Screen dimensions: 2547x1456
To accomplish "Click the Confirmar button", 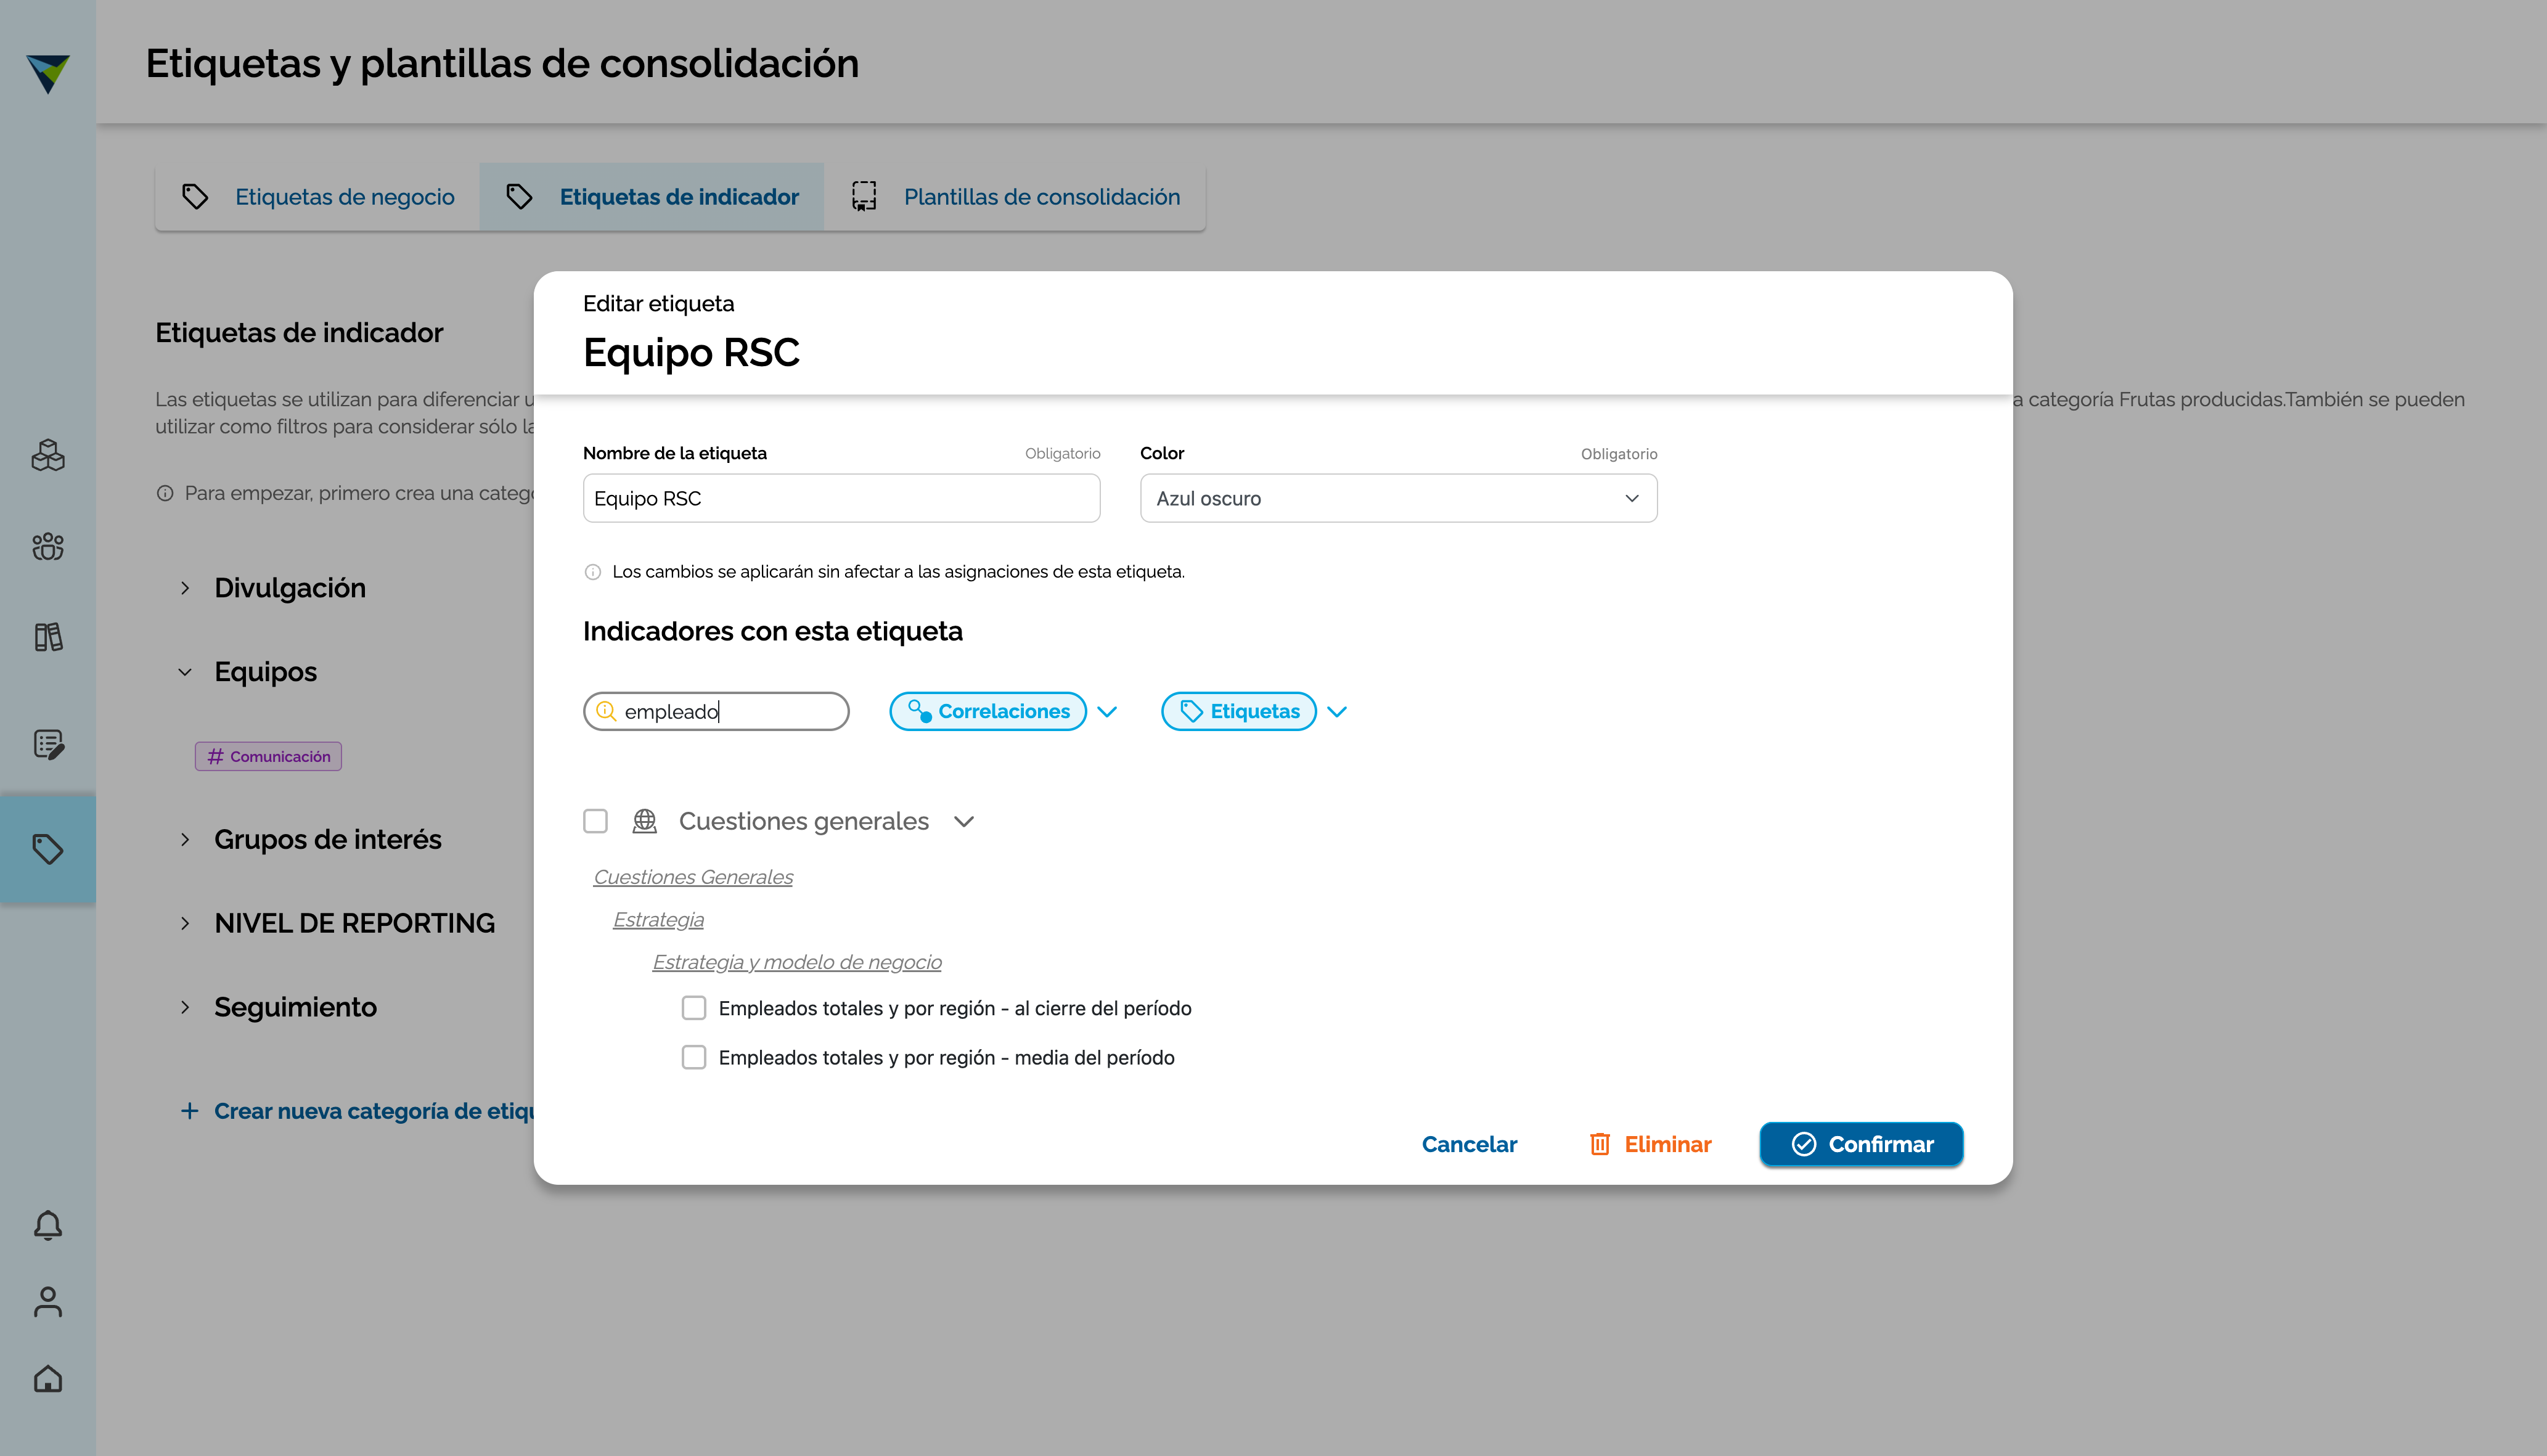I will 1861,1144.
